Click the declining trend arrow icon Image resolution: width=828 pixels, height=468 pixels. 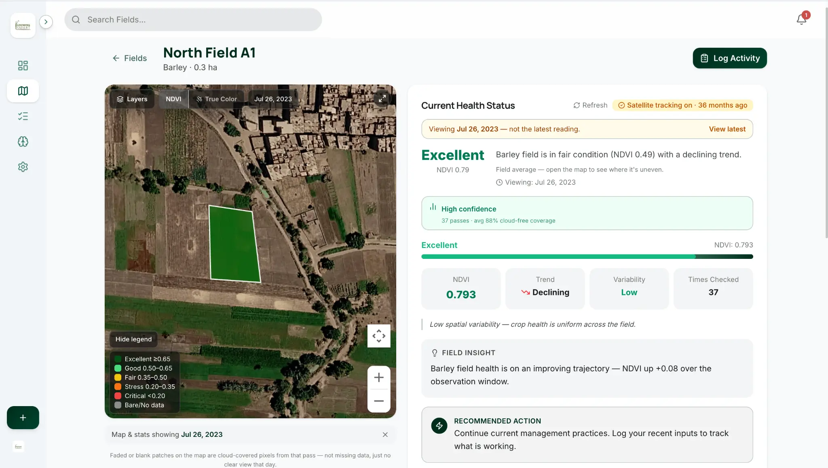[x=525, y=292]
